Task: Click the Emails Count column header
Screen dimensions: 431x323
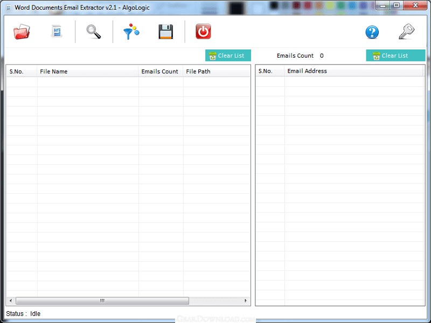Action: 161,72
